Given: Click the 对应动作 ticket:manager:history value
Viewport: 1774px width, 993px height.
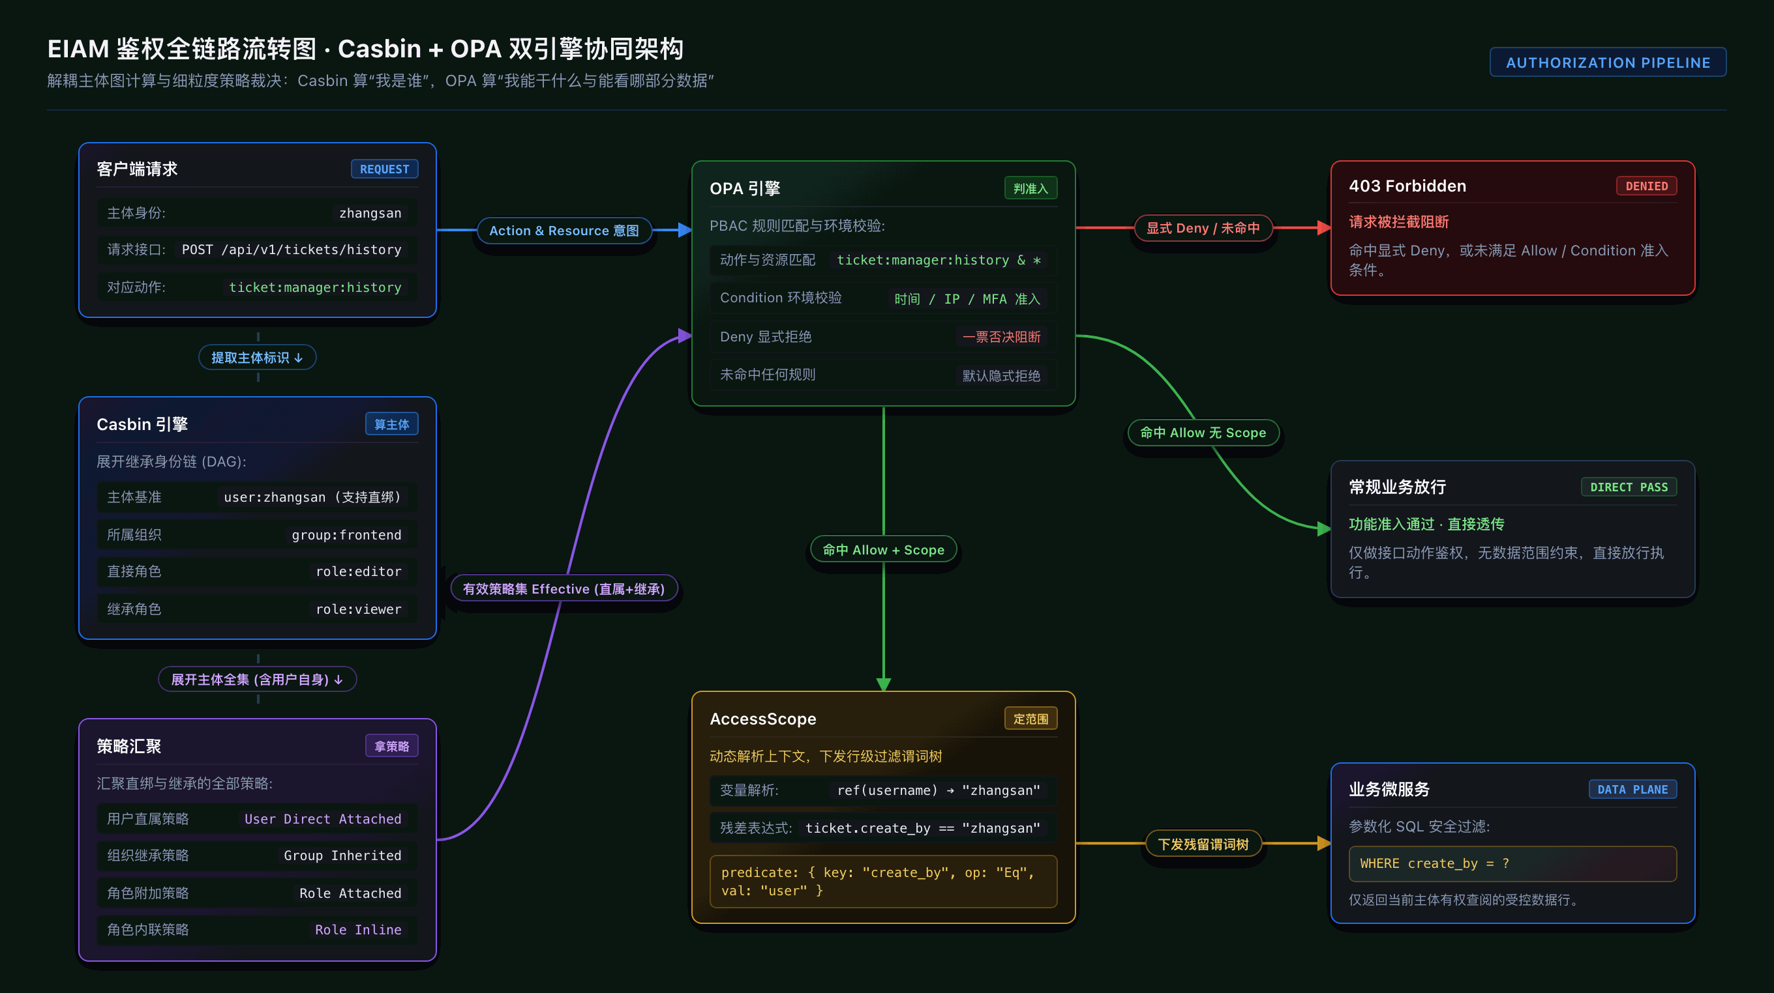Looking at the screenshot, I should (x=315, y=287).
